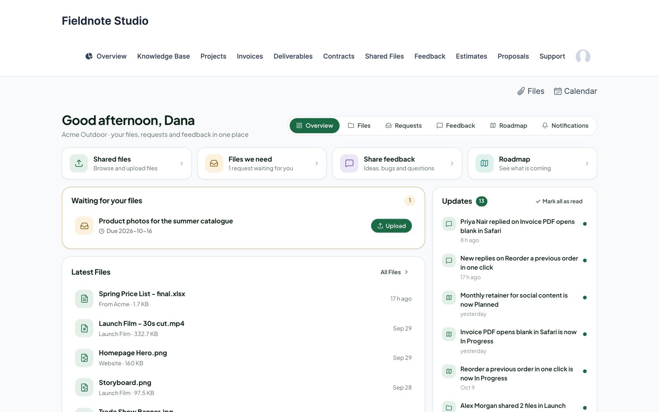Open Product photos for the summer catalogue request
This screenshot has width=659, height=412.
[x=243, y=226]
